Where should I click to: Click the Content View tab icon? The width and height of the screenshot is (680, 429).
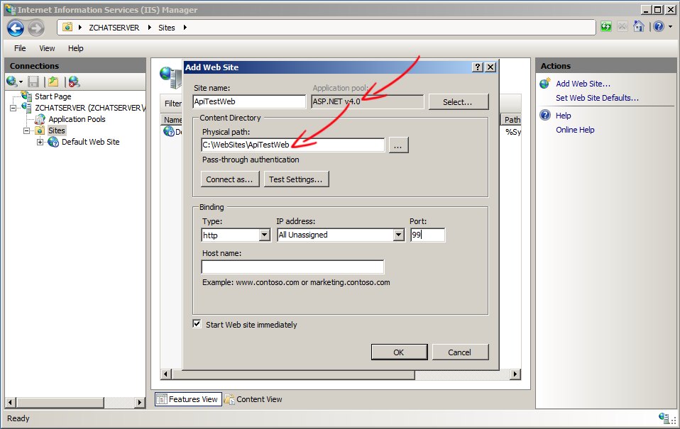point(229,399)
